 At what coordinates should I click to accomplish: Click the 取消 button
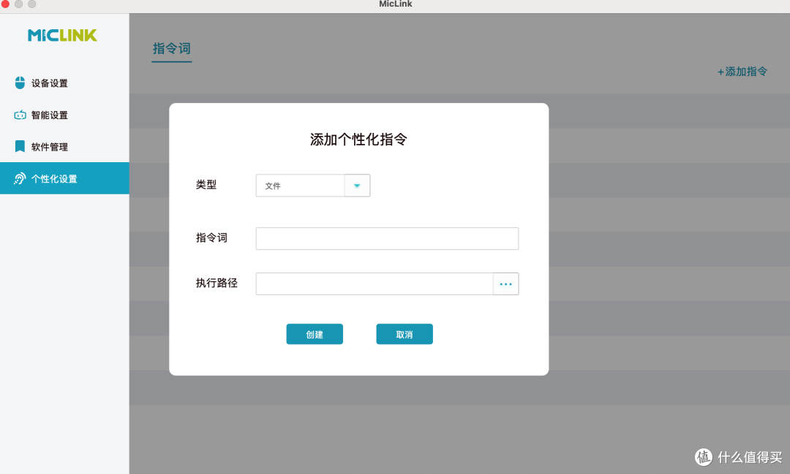click(404, 334)
